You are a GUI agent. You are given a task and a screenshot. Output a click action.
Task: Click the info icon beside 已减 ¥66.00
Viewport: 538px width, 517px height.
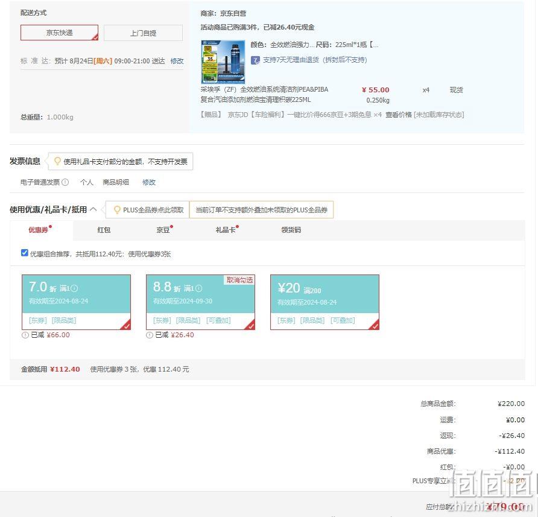(25, 335)
